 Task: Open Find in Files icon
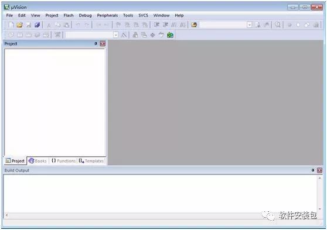coord(194,25)
